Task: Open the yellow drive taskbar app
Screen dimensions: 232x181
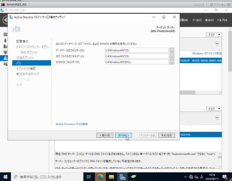Action: 134,176
